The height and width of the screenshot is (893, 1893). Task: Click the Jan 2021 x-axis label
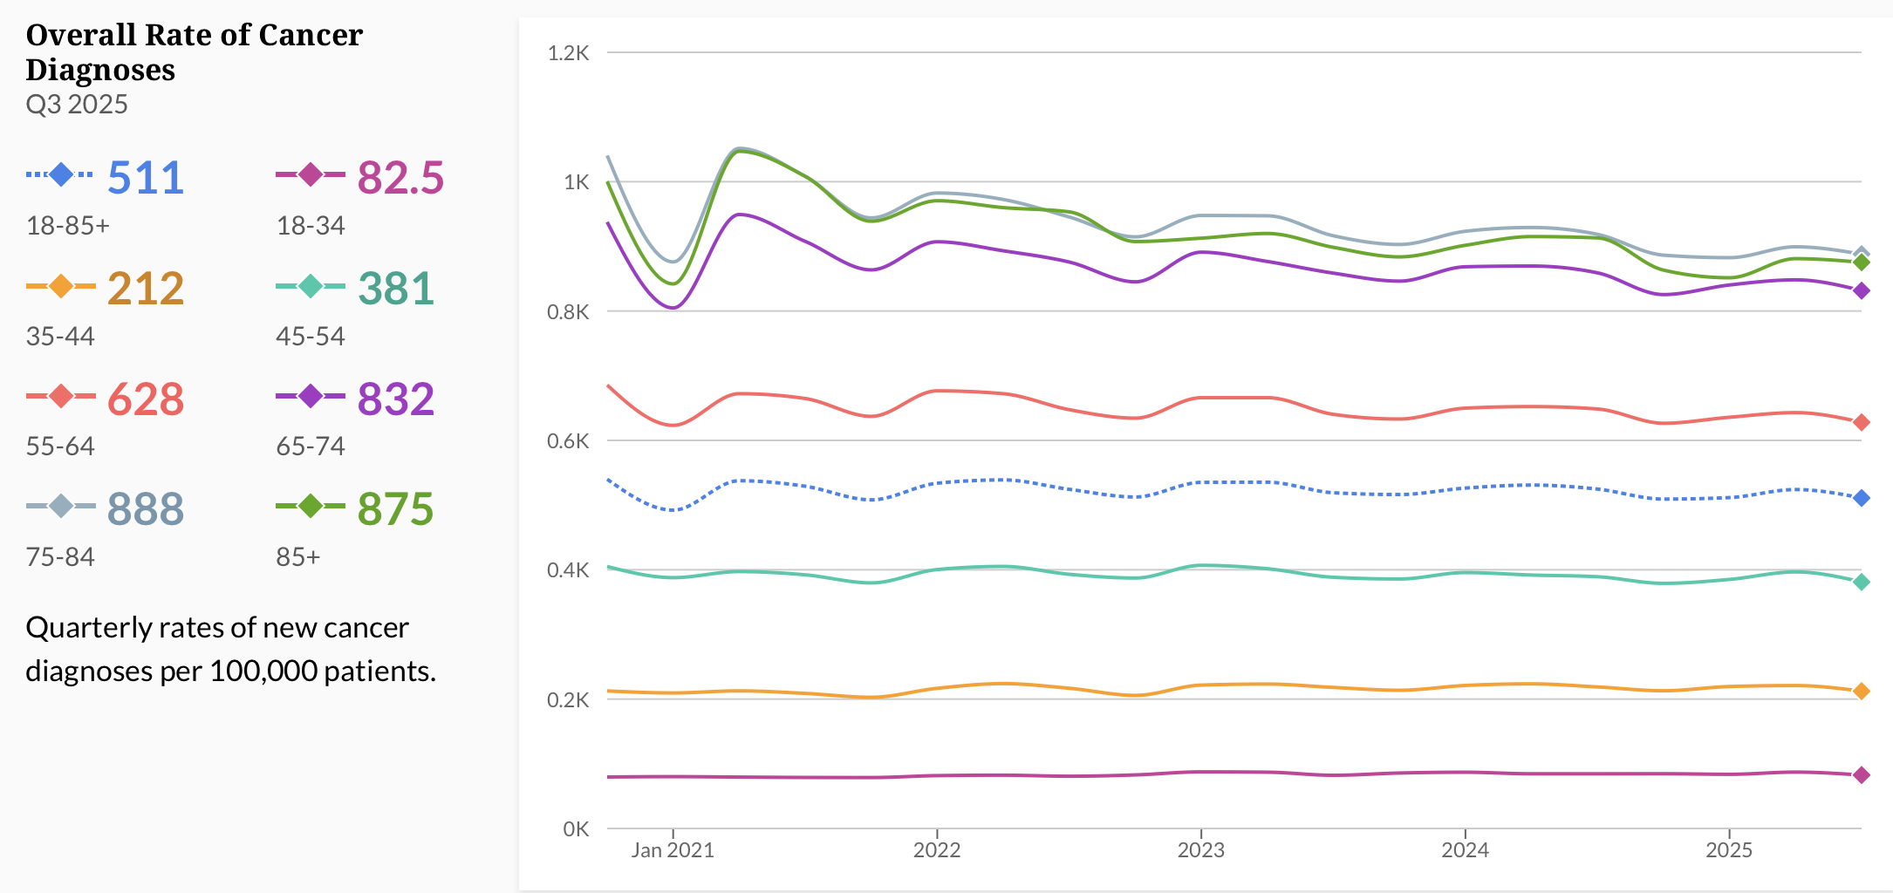(x=673, y=850)
